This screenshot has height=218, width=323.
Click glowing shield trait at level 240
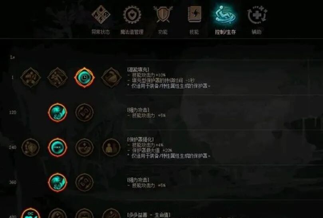pyautogui.click(x=57, y=147)
